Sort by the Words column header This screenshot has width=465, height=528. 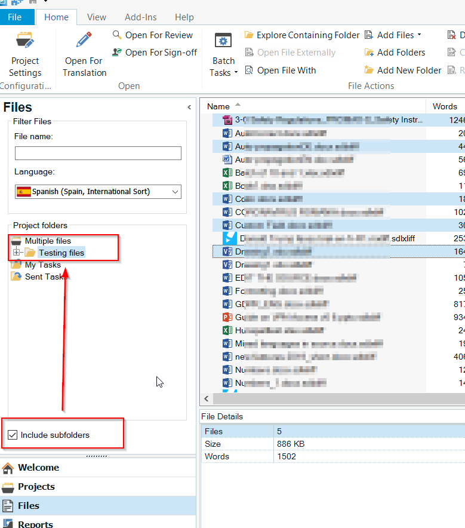(445, 106)
